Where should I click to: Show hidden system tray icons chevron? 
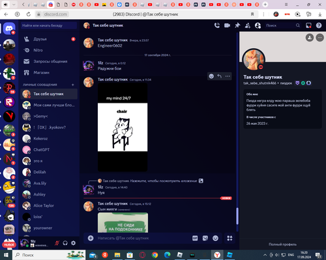(265, 255)
